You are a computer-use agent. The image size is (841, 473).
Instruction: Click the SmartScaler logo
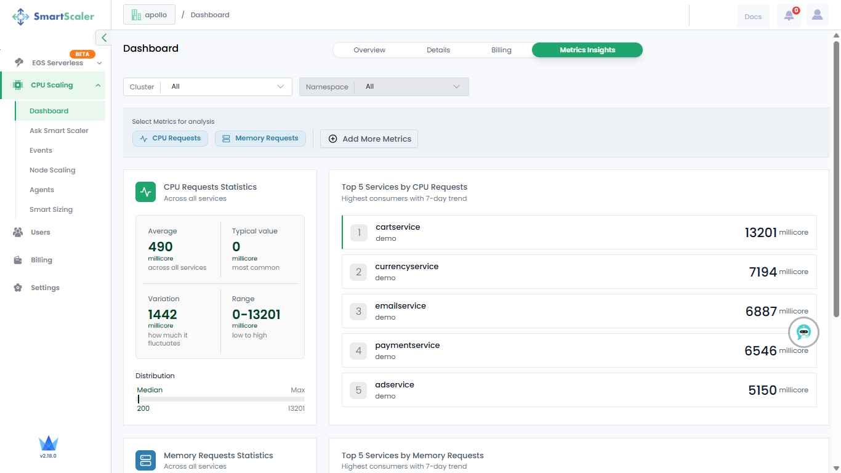(53, 17)
